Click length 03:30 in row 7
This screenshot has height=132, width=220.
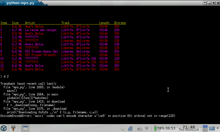(103, 48)
